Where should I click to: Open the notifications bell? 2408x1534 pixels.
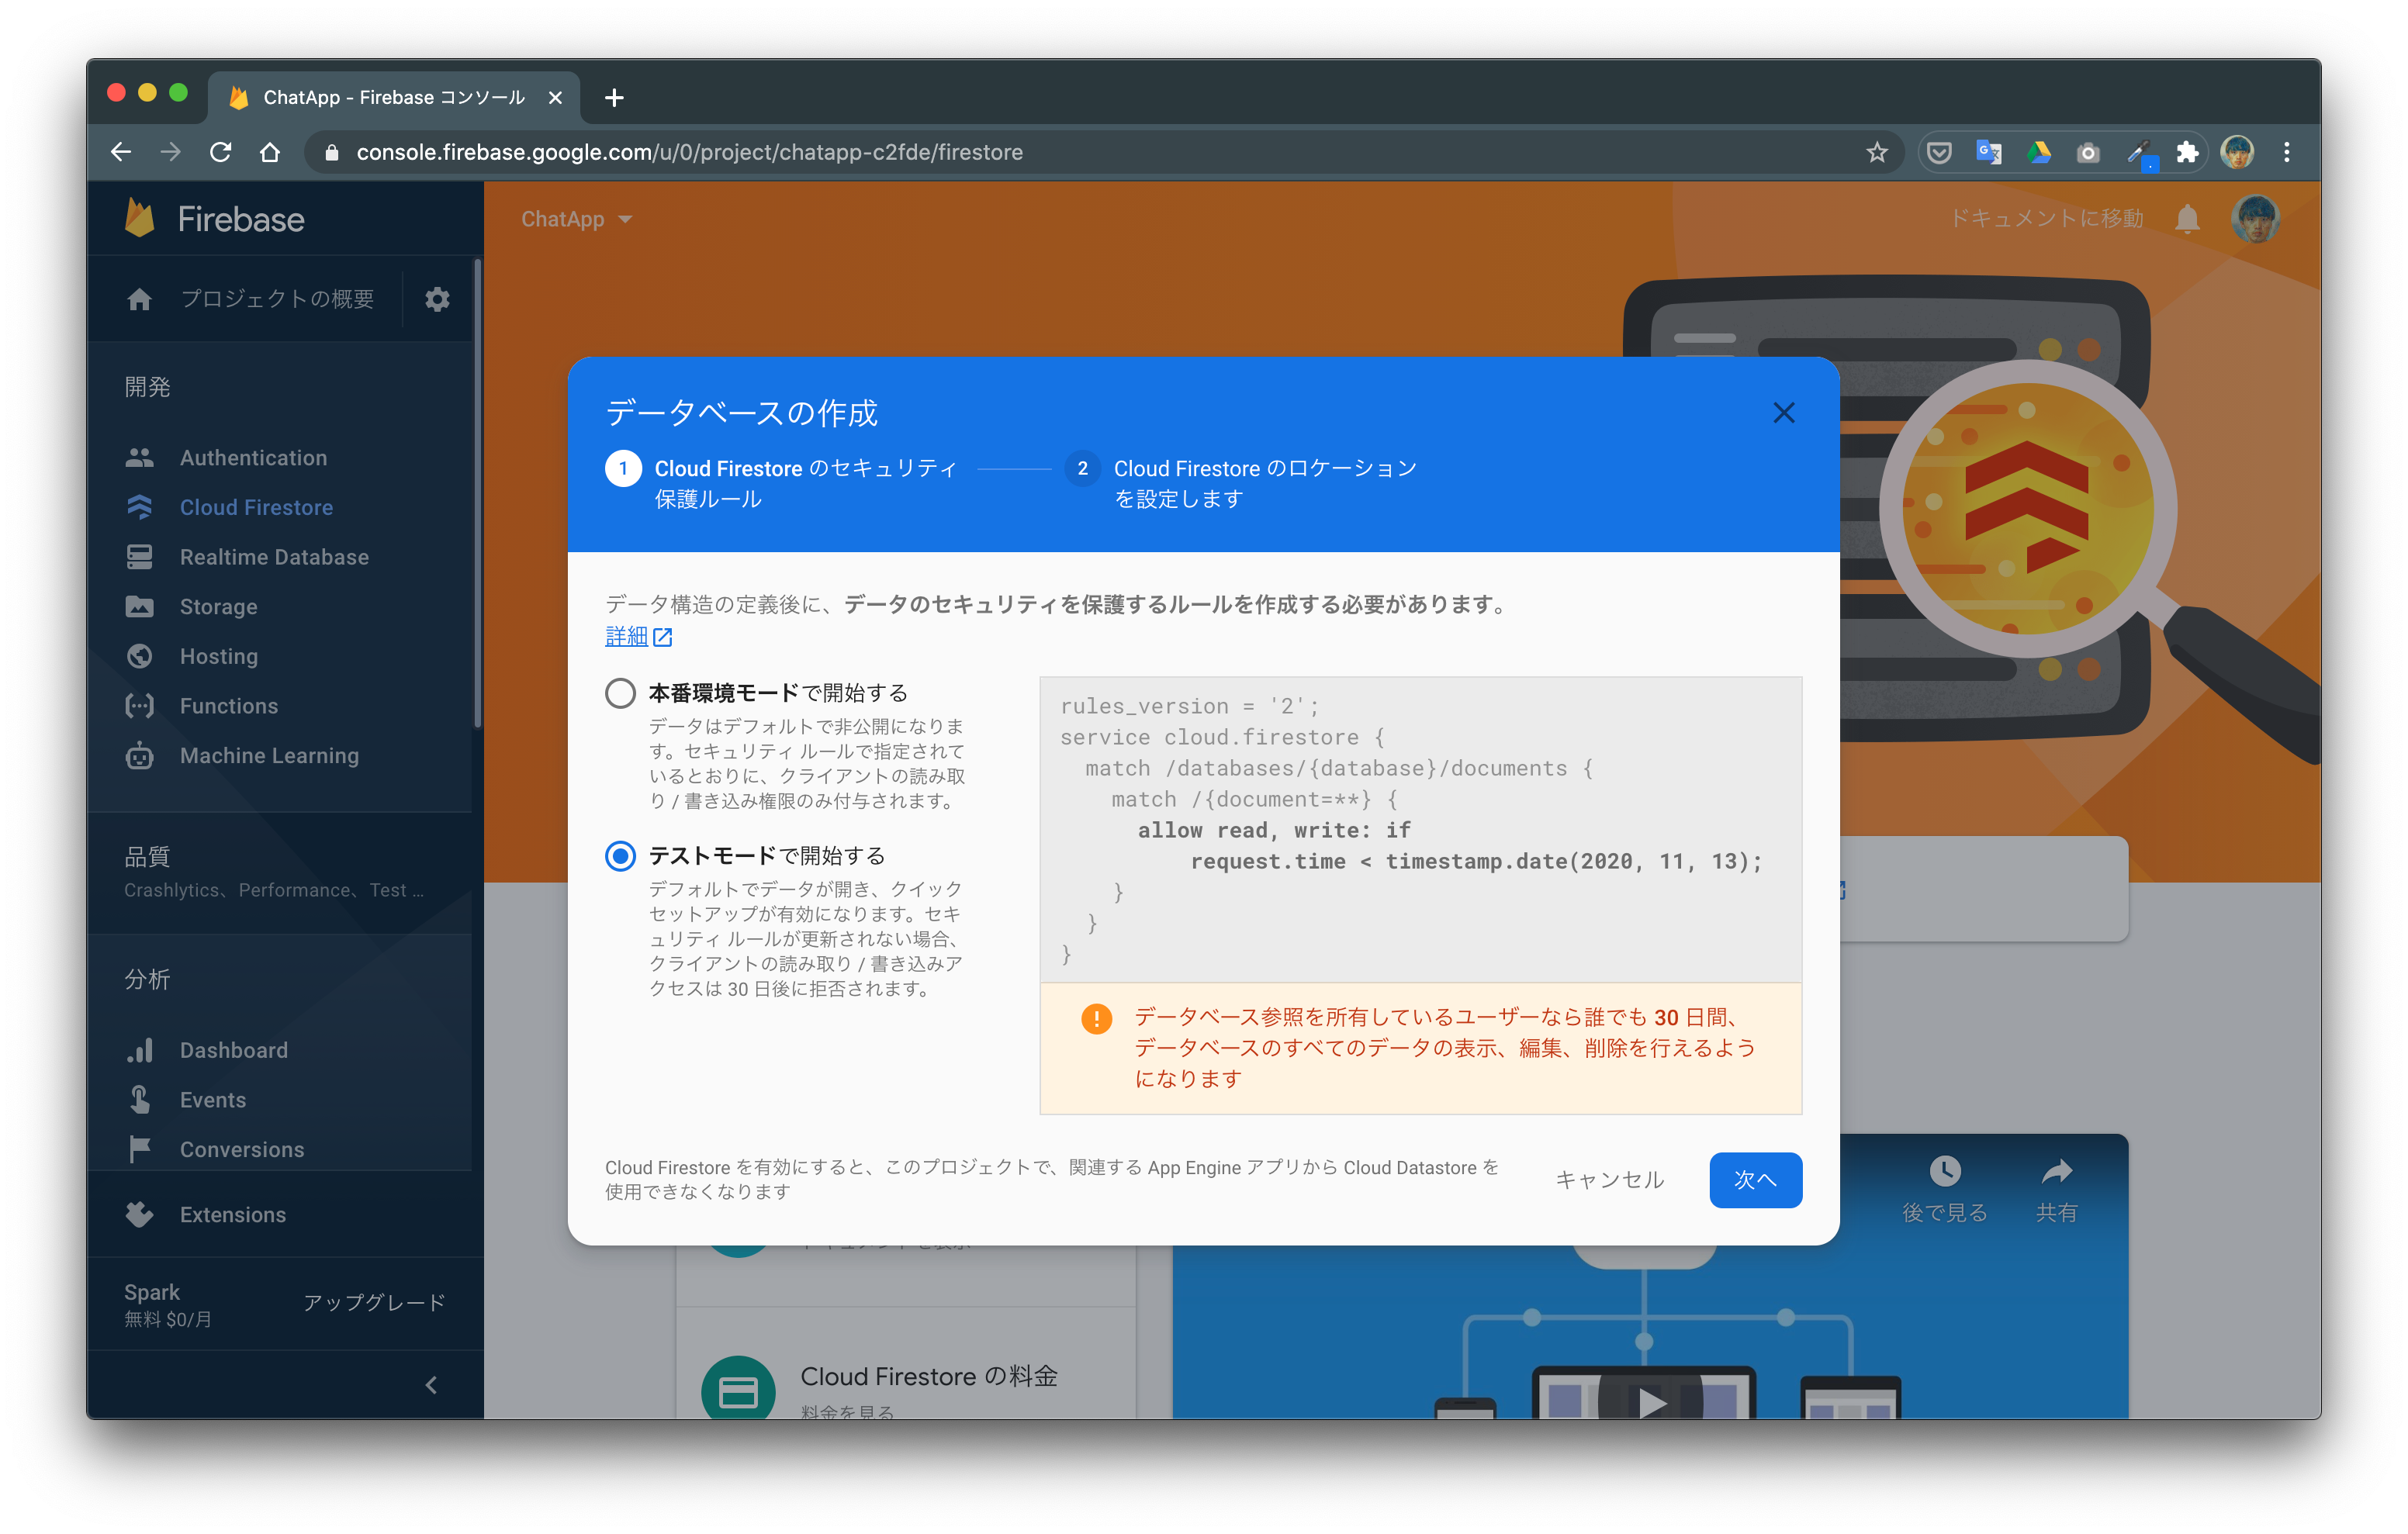tap(2188, 219)
